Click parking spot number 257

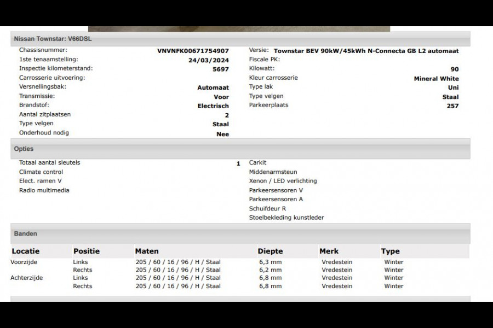(x=452, y=106)
